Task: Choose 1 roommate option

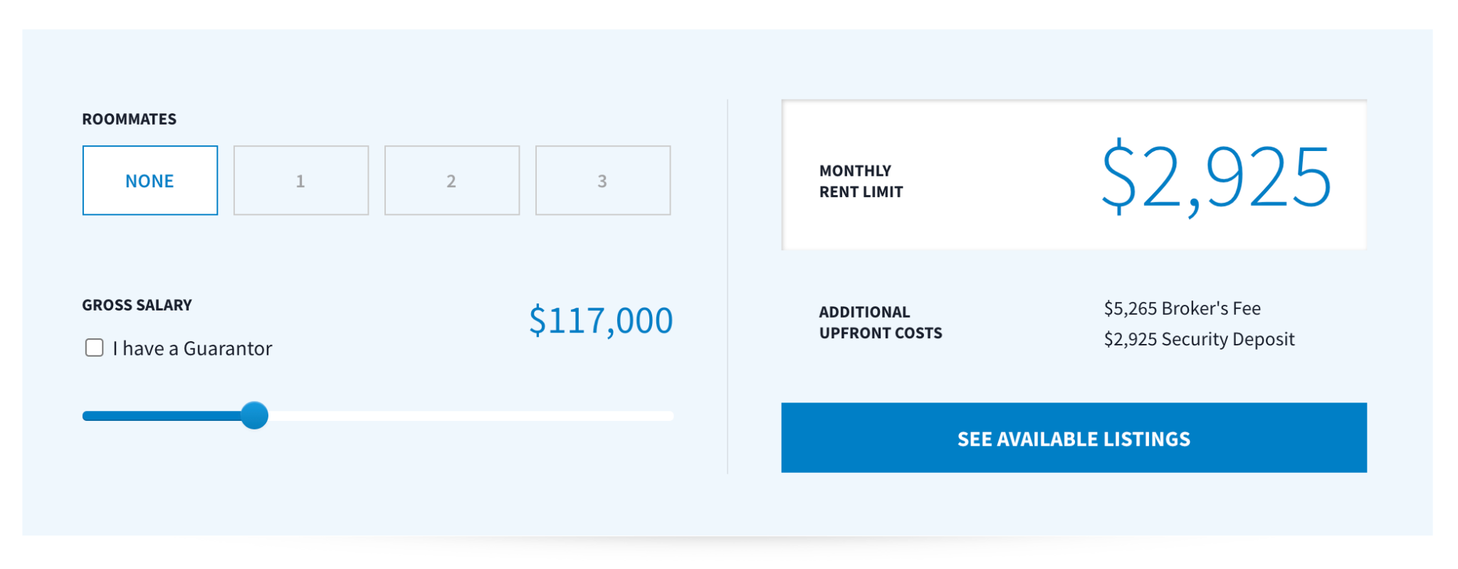Action: pos(300,181)
